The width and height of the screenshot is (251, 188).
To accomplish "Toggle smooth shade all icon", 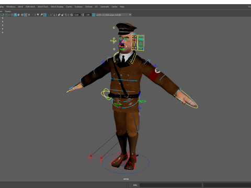I will point(15,15).
